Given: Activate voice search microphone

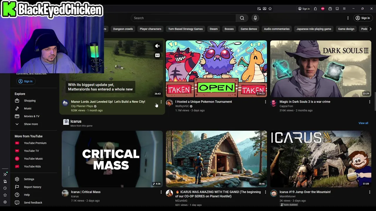Looking at the screenshot, I should coord(255,18).
